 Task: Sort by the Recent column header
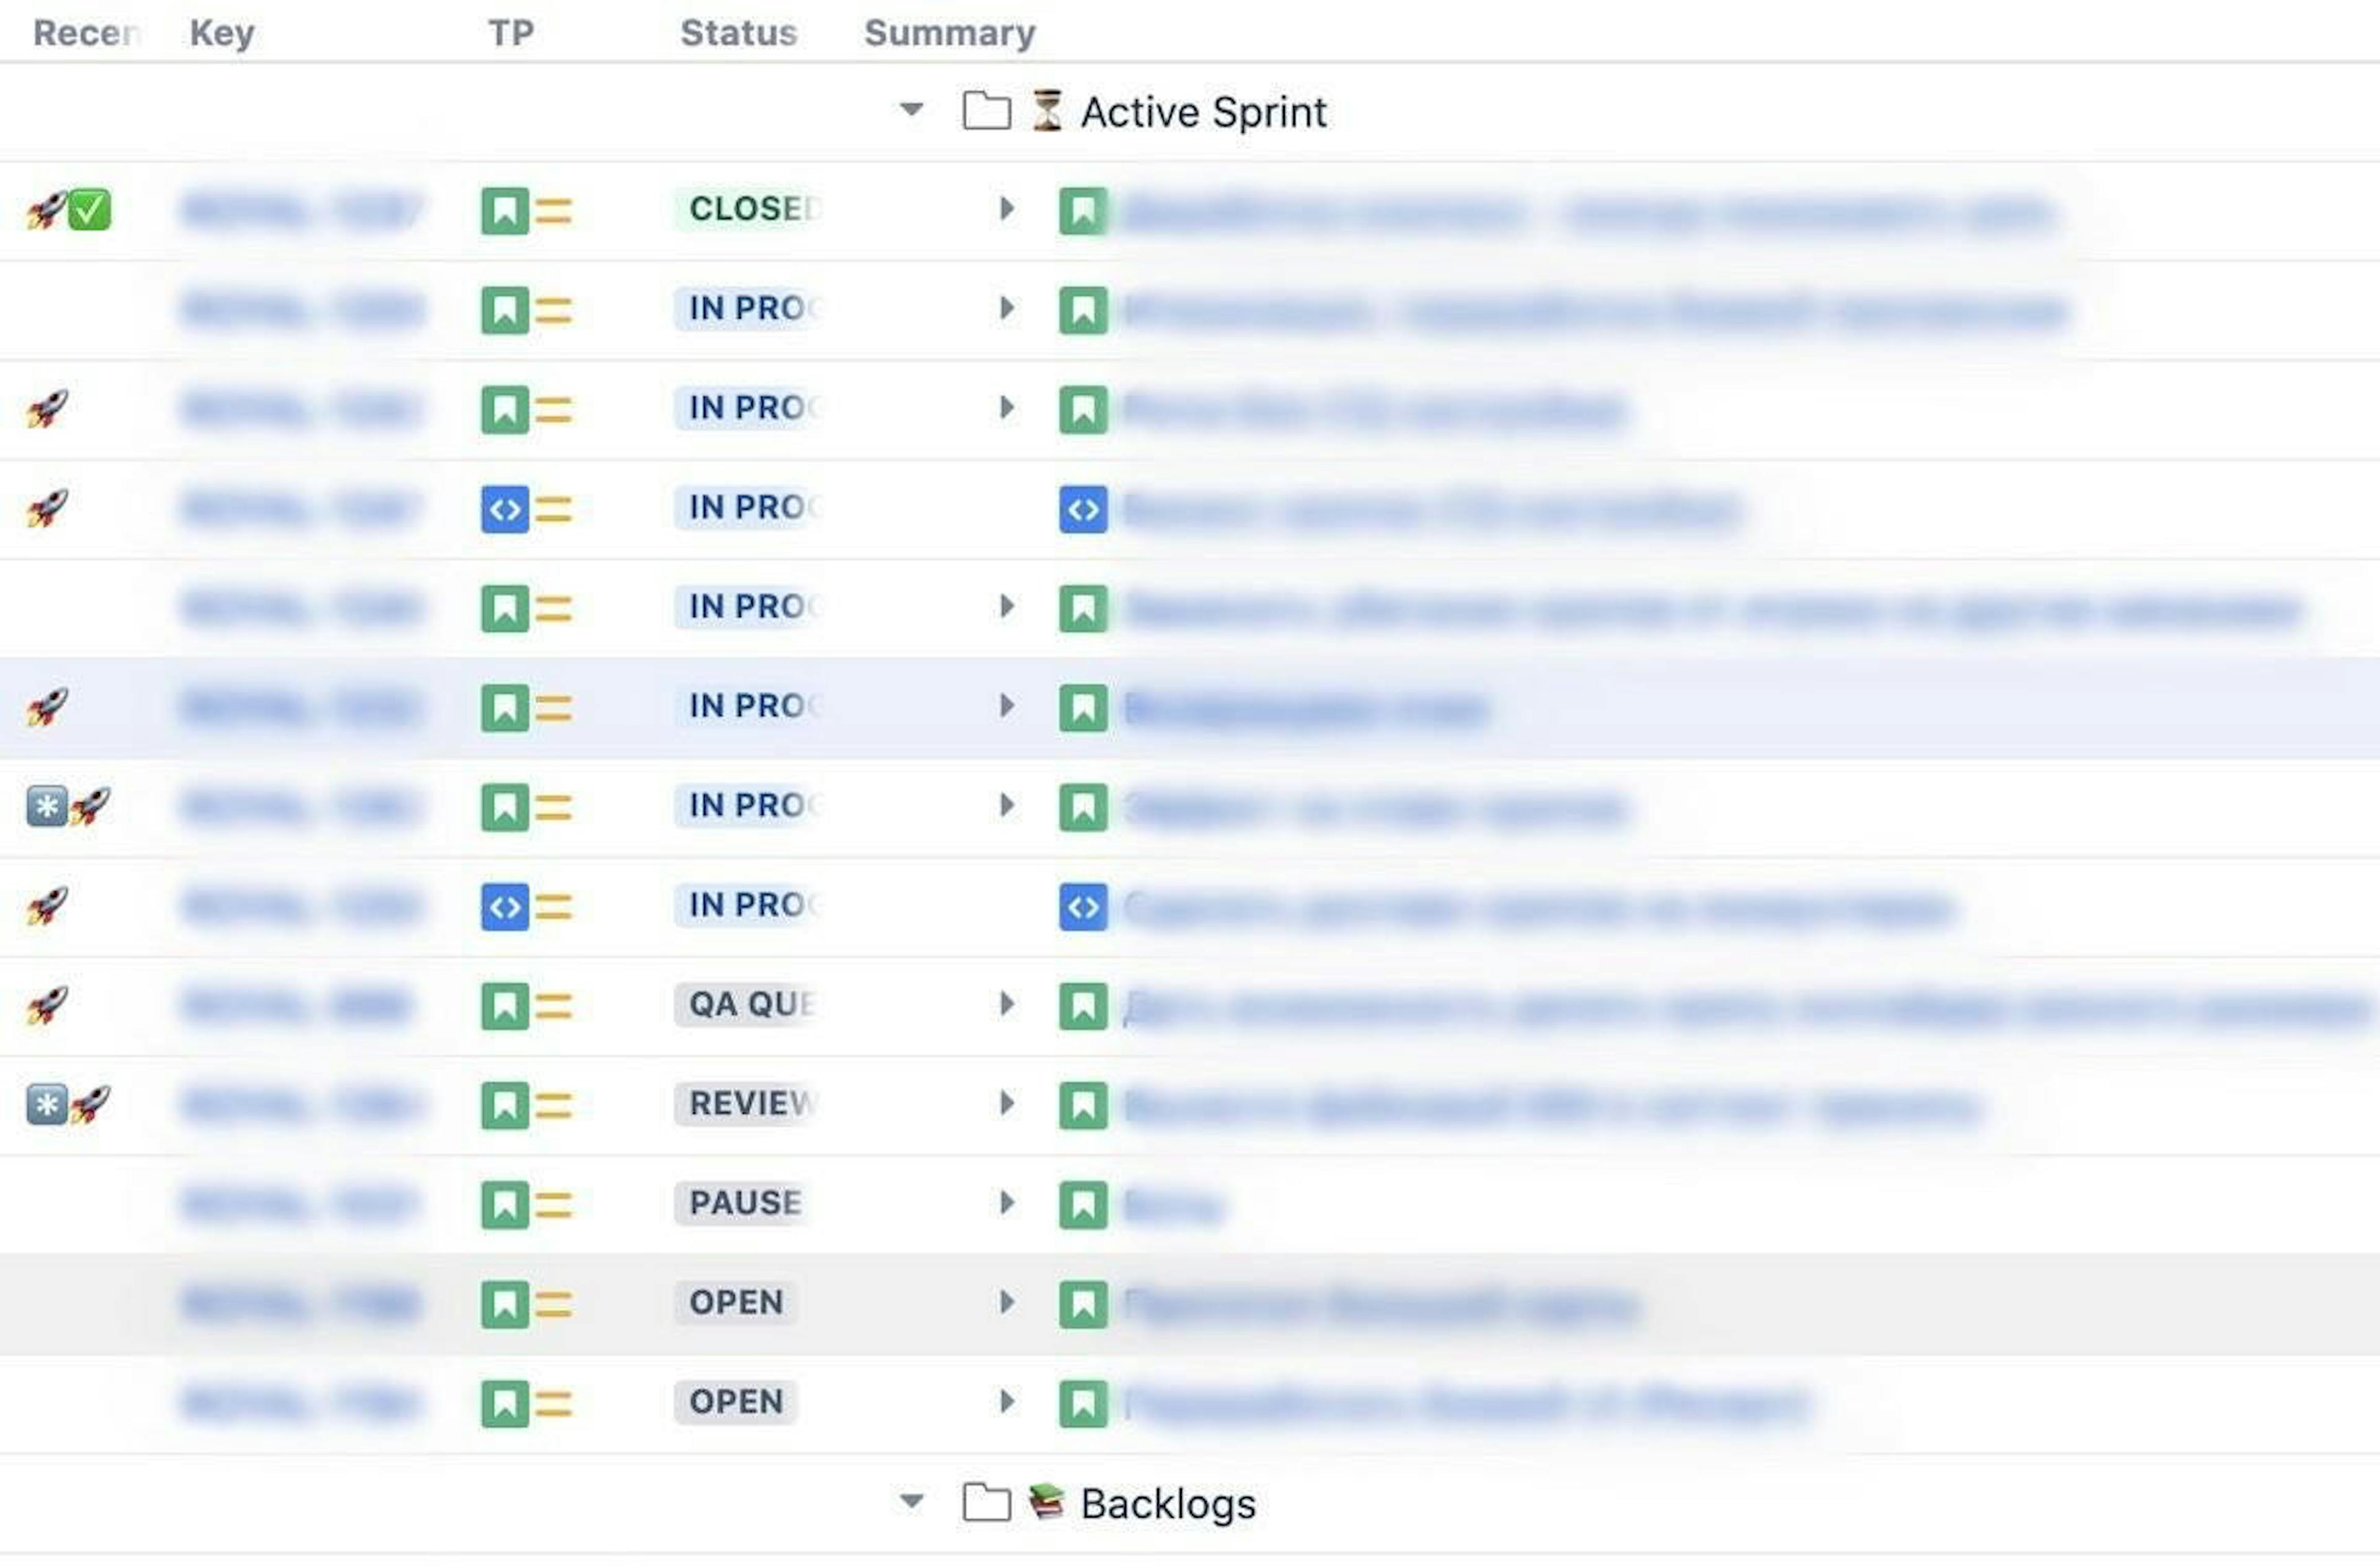pos(86,33)
